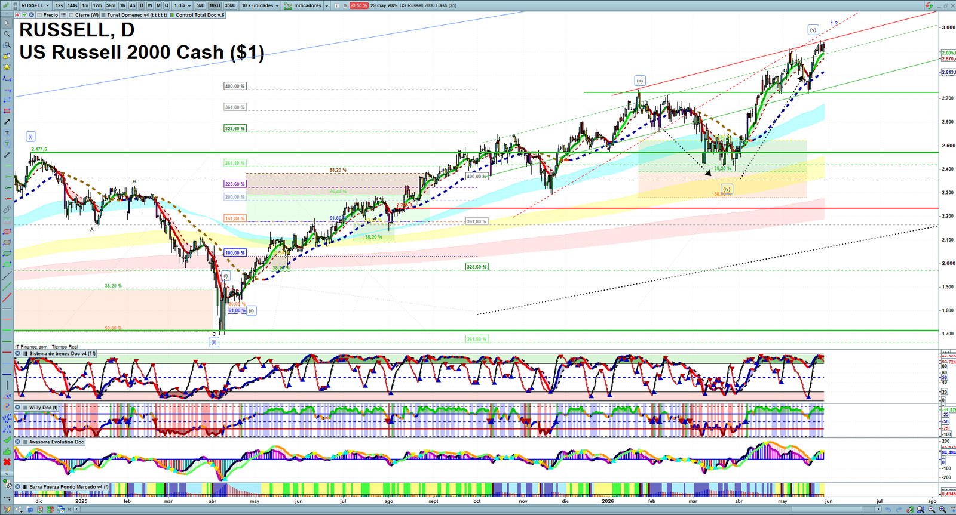956x515 pixels.
Task: Click the horizontal scrollbar left arrow
Action: [76, 509]
